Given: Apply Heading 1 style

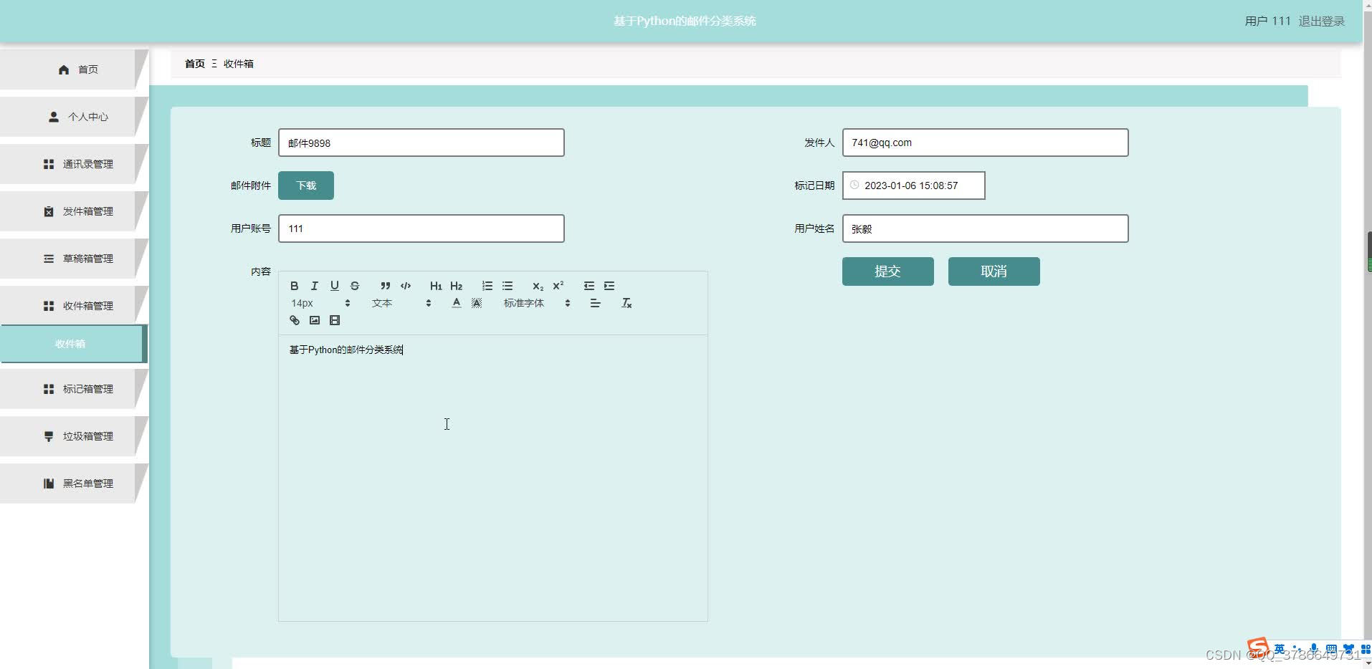Looking at the screenshot, I should (436, 286).
